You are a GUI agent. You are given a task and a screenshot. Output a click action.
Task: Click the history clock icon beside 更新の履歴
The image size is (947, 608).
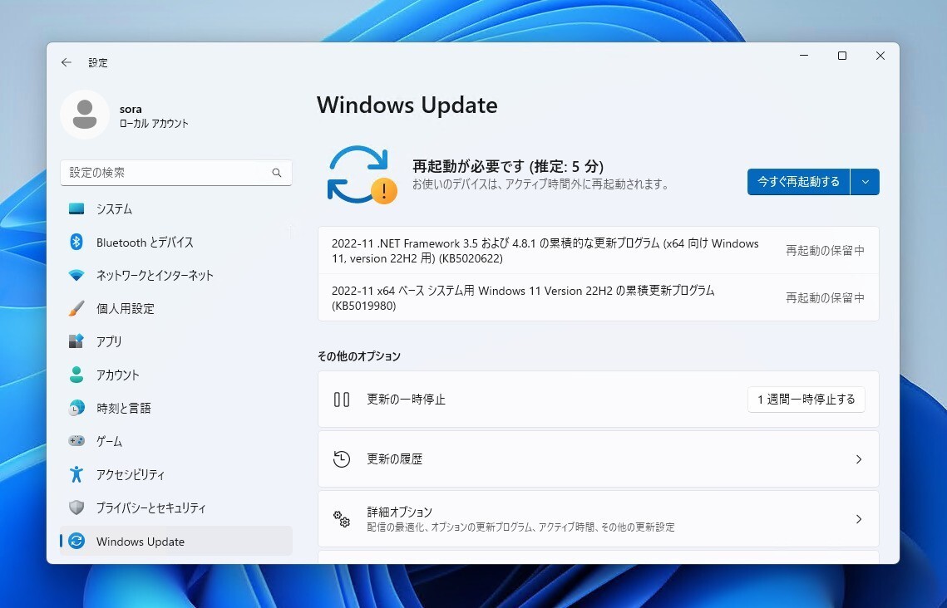pyautogui.click(x=342, y=458)
